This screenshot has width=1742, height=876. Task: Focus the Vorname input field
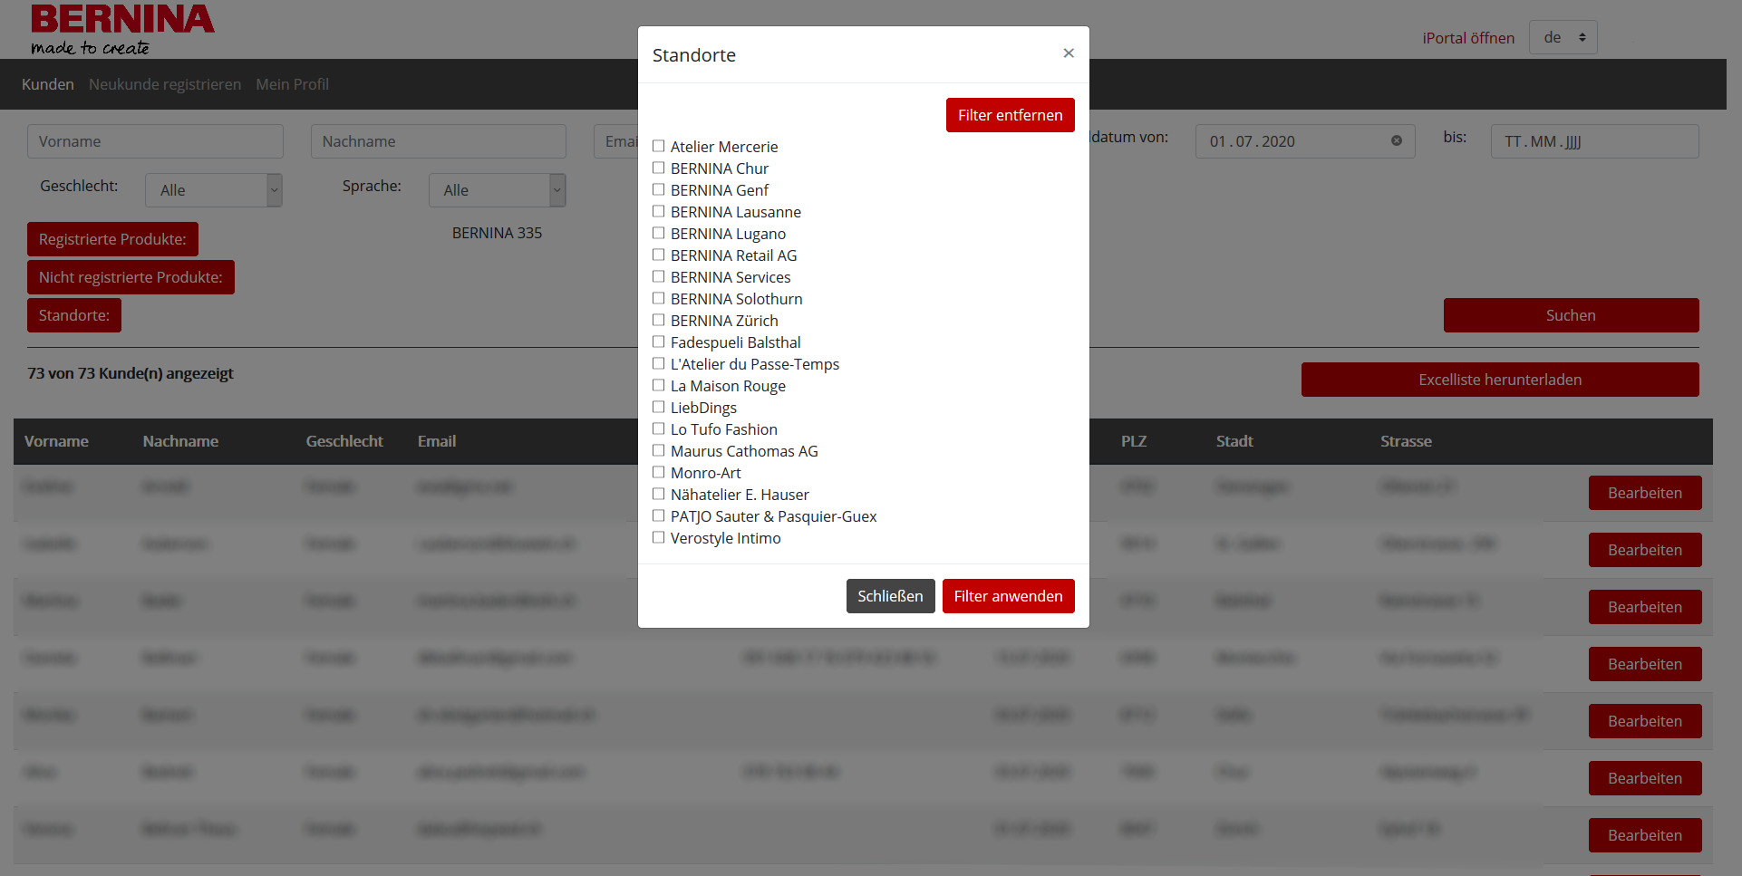(155, 141)
